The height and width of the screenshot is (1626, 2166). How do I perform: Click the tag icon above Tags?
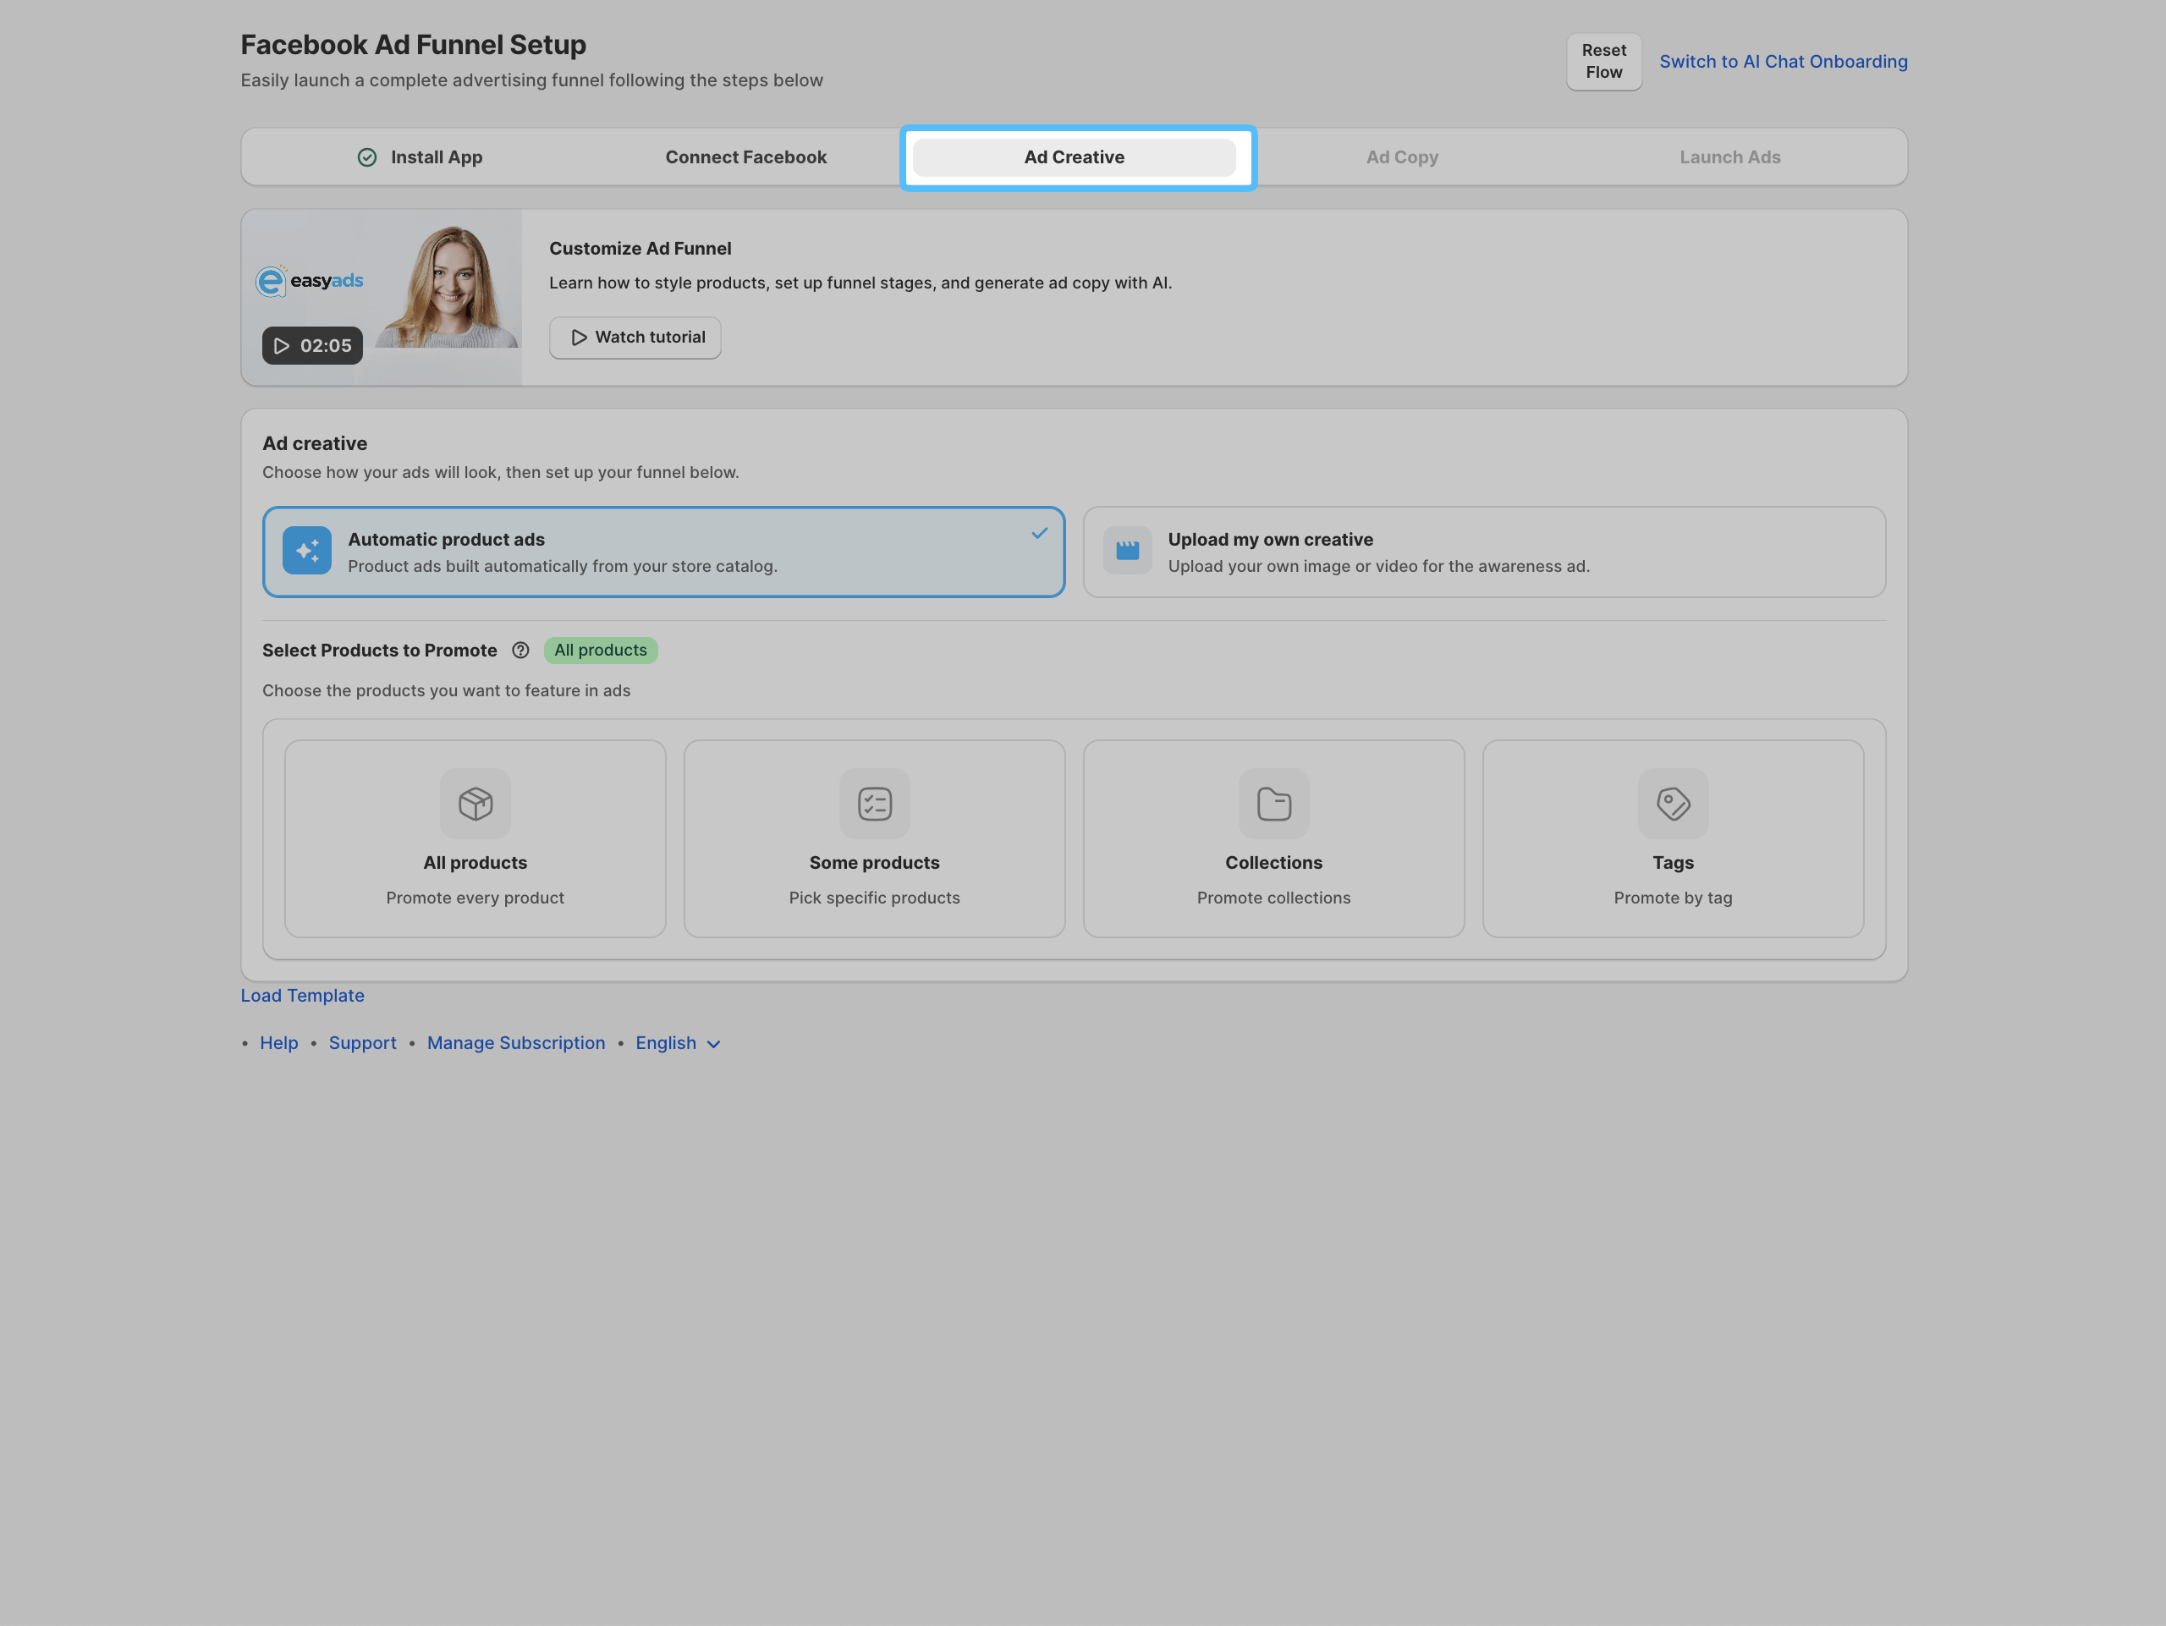click(1674, 804)
